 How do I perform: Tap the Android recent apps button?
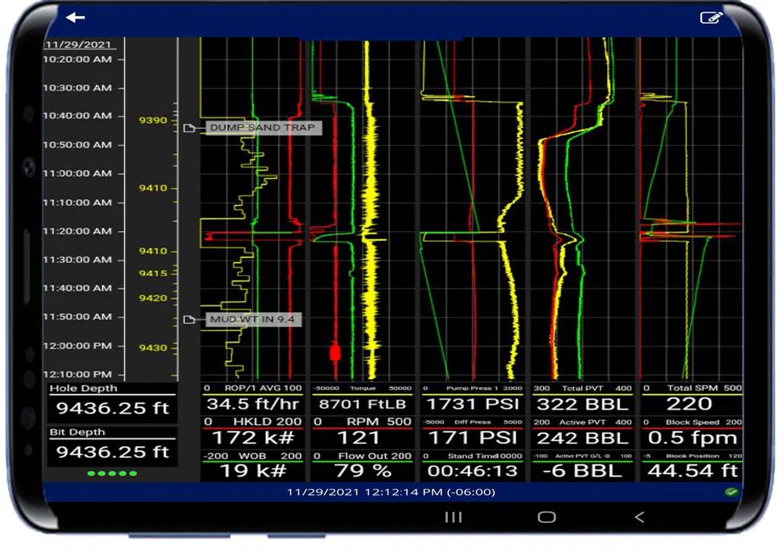click(454, 518)
